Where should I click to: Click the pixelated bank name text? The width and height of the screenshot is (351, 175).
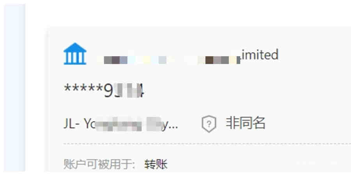[169, 60]
